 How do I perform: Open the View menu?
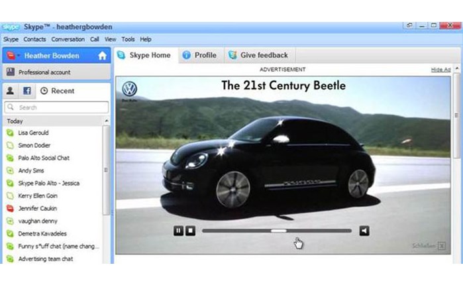(110, 39)
